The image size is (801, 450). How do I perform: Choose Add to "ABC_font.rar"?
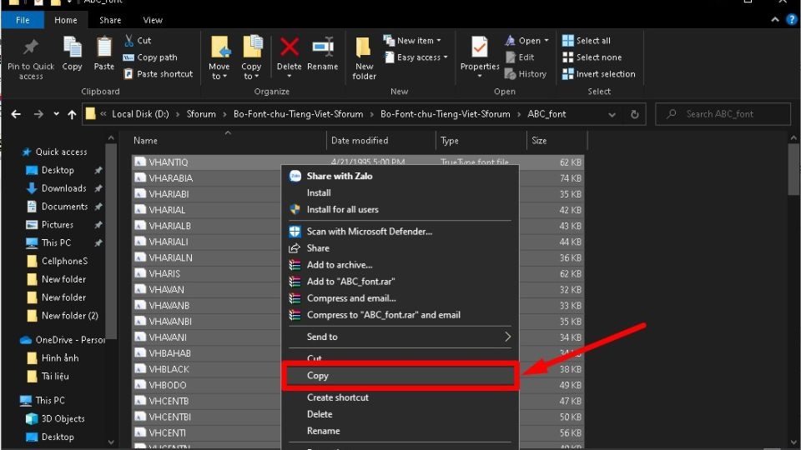pos(400,282)
